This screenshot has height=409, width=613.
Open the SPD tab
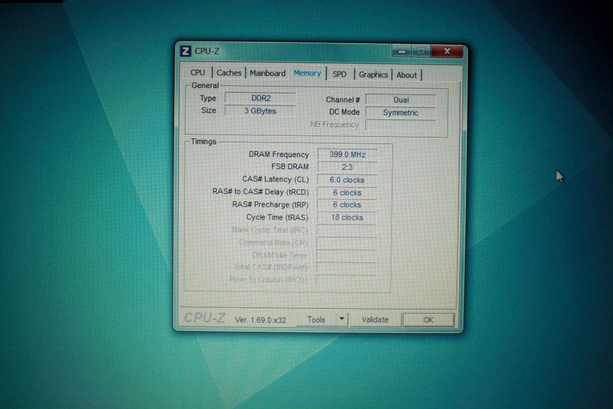point(339,75)
